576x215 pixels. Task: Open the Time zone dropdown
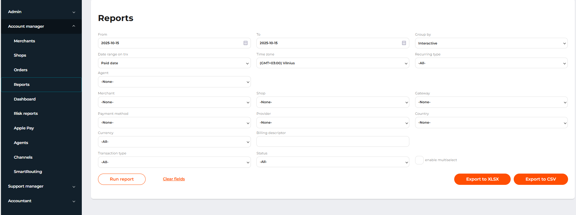point(332,63)
